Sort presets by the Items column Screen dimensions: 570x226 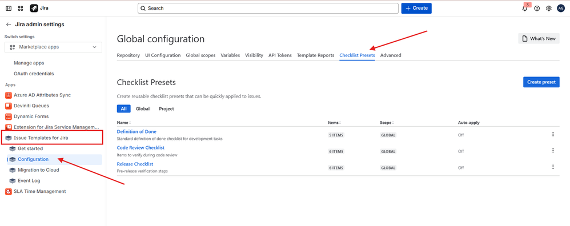coord(334,123)
